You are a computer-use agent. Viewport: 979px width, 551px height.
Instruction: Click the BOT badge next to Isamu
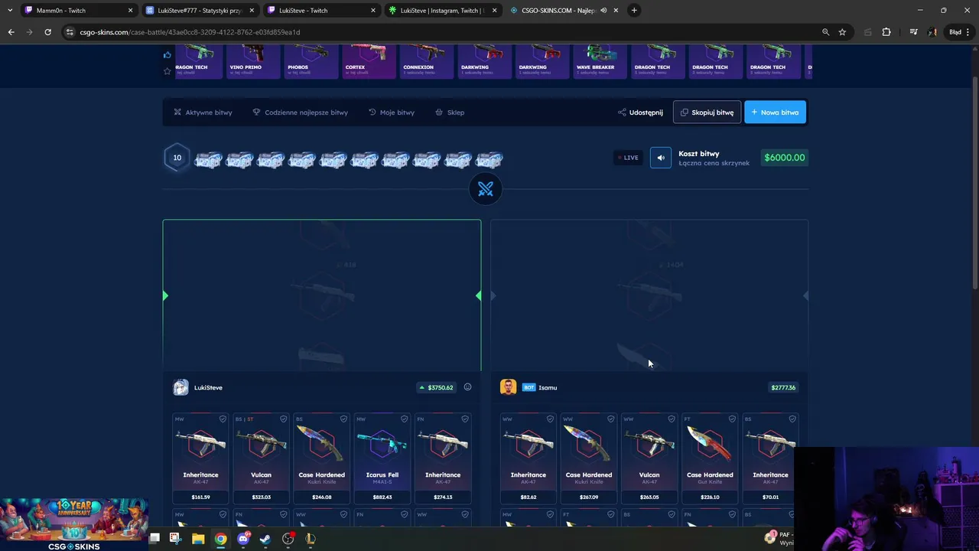(529, 387)
